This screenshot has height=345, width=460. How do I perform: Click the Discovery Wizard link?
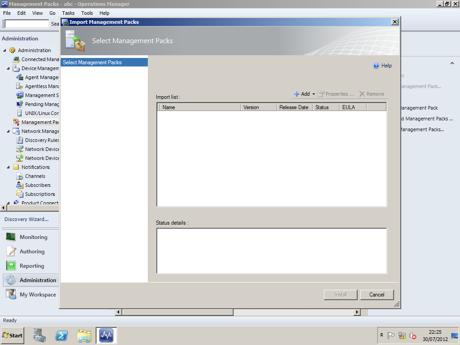[x=27, y=219]
